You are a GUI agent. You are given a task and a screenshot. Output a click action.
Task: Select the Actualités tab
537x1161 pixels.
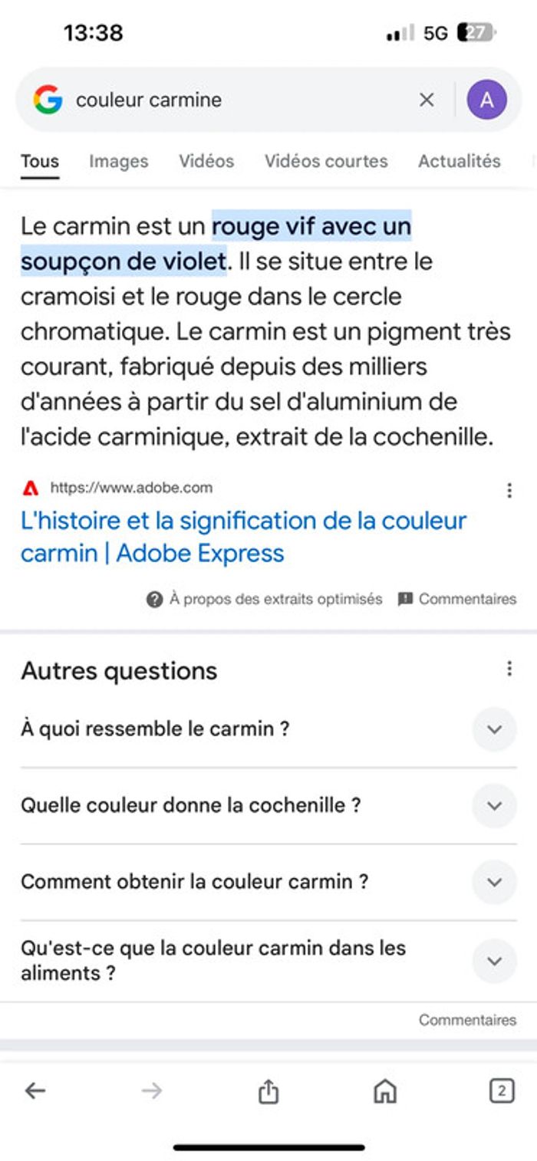pyautogui.click(x=459, y=161)
